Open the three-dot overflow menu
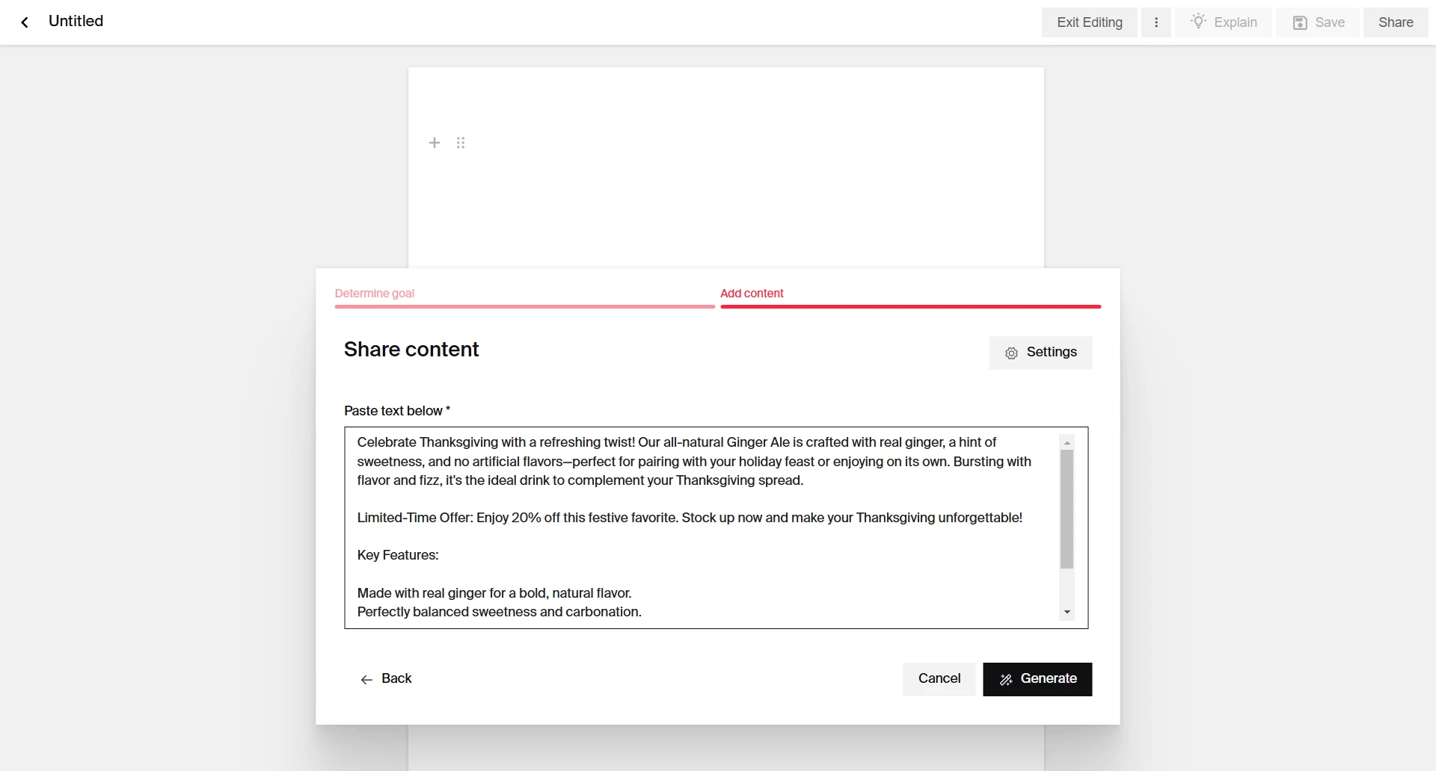Image resolution: width=1436 pixels, height=771 pixels. coord(1156,22)
